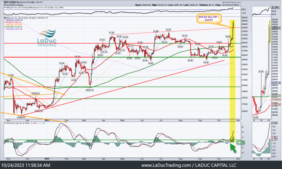Click the $BTCUSD ticker symbol title
The image size is (282, 169).
pos(9,2)
